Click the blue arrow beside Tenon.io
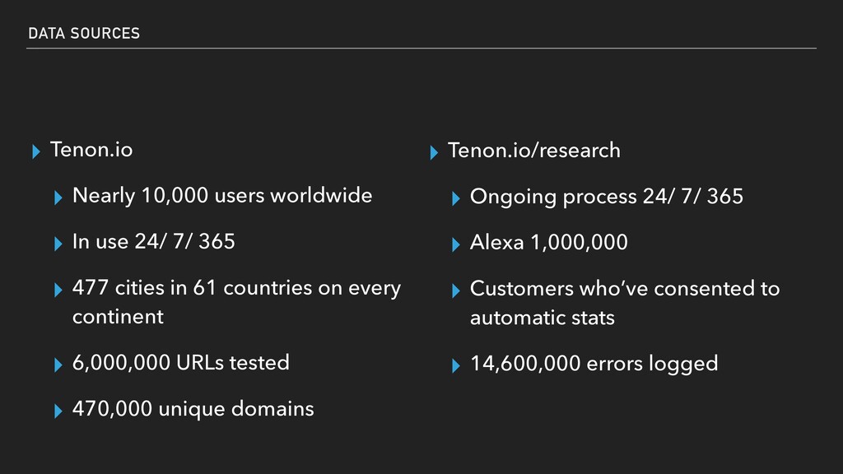Viewport: 843px width, 474px height. coord(36,151)
